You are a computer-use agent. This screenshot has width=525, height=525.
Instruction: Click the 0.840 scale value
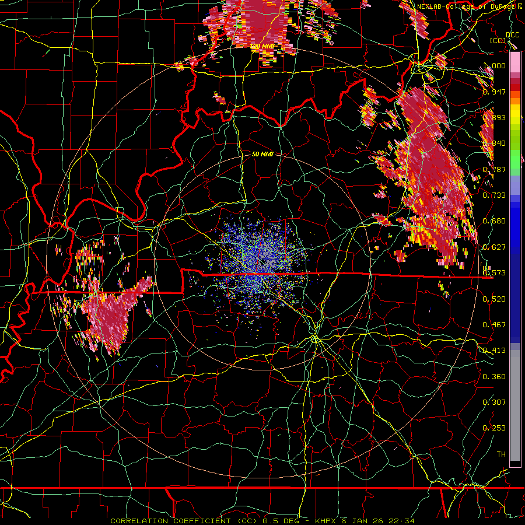[x=494, y=143]
